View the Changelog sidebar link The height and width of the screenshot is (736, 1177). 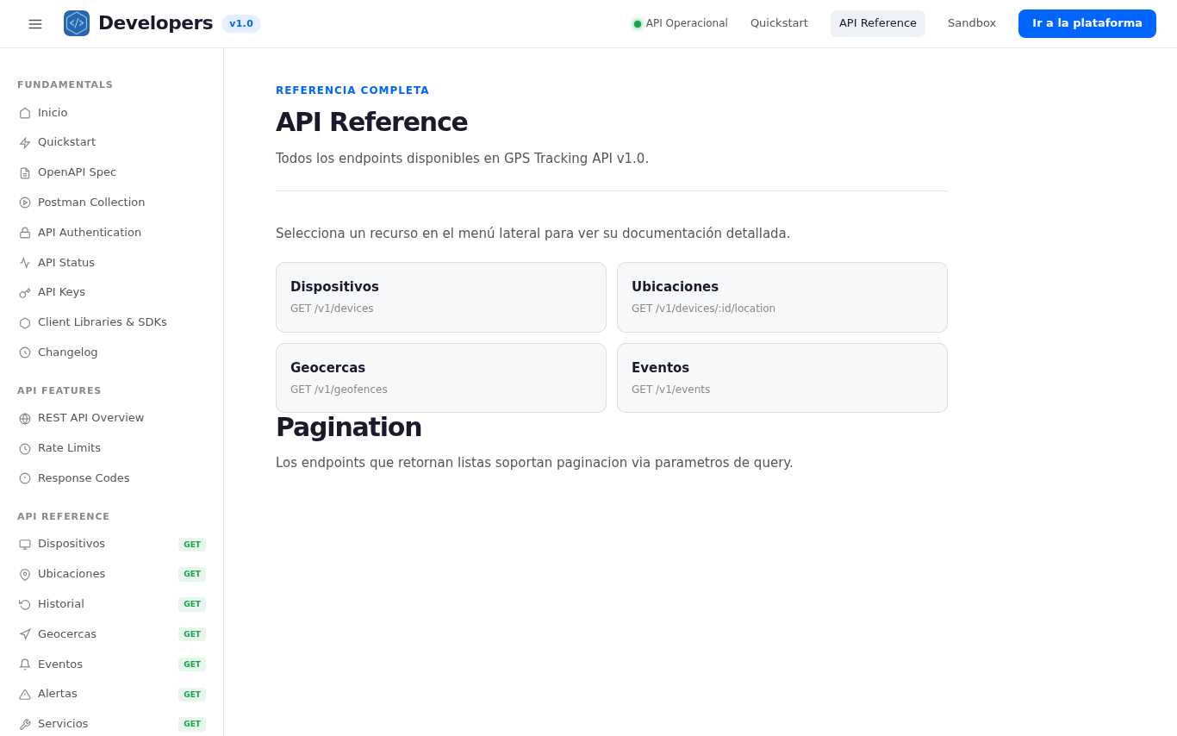point(112,352)
